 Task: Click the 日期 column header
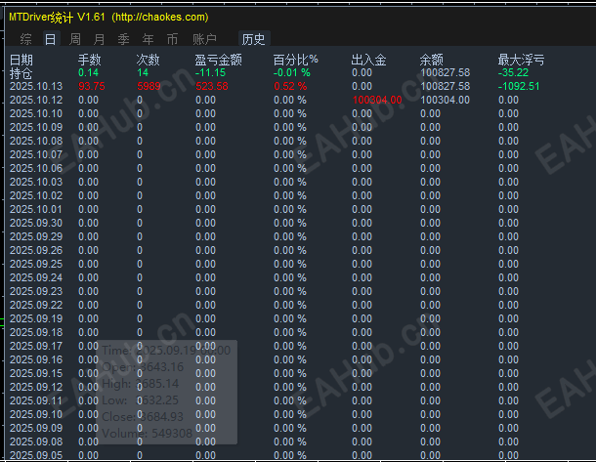point(21,60)
